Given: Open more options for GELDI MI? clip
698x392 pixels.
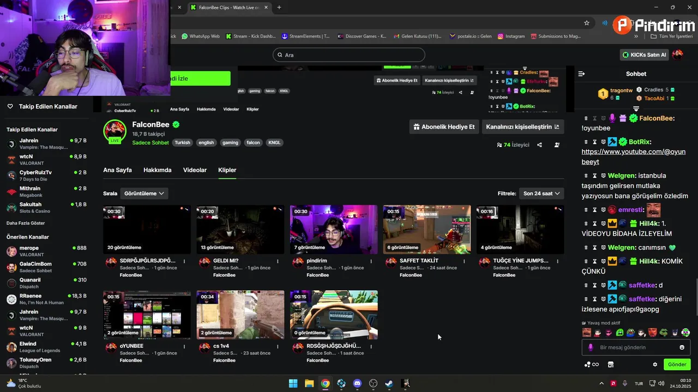Looking at the screenshot, I should 278,261.
